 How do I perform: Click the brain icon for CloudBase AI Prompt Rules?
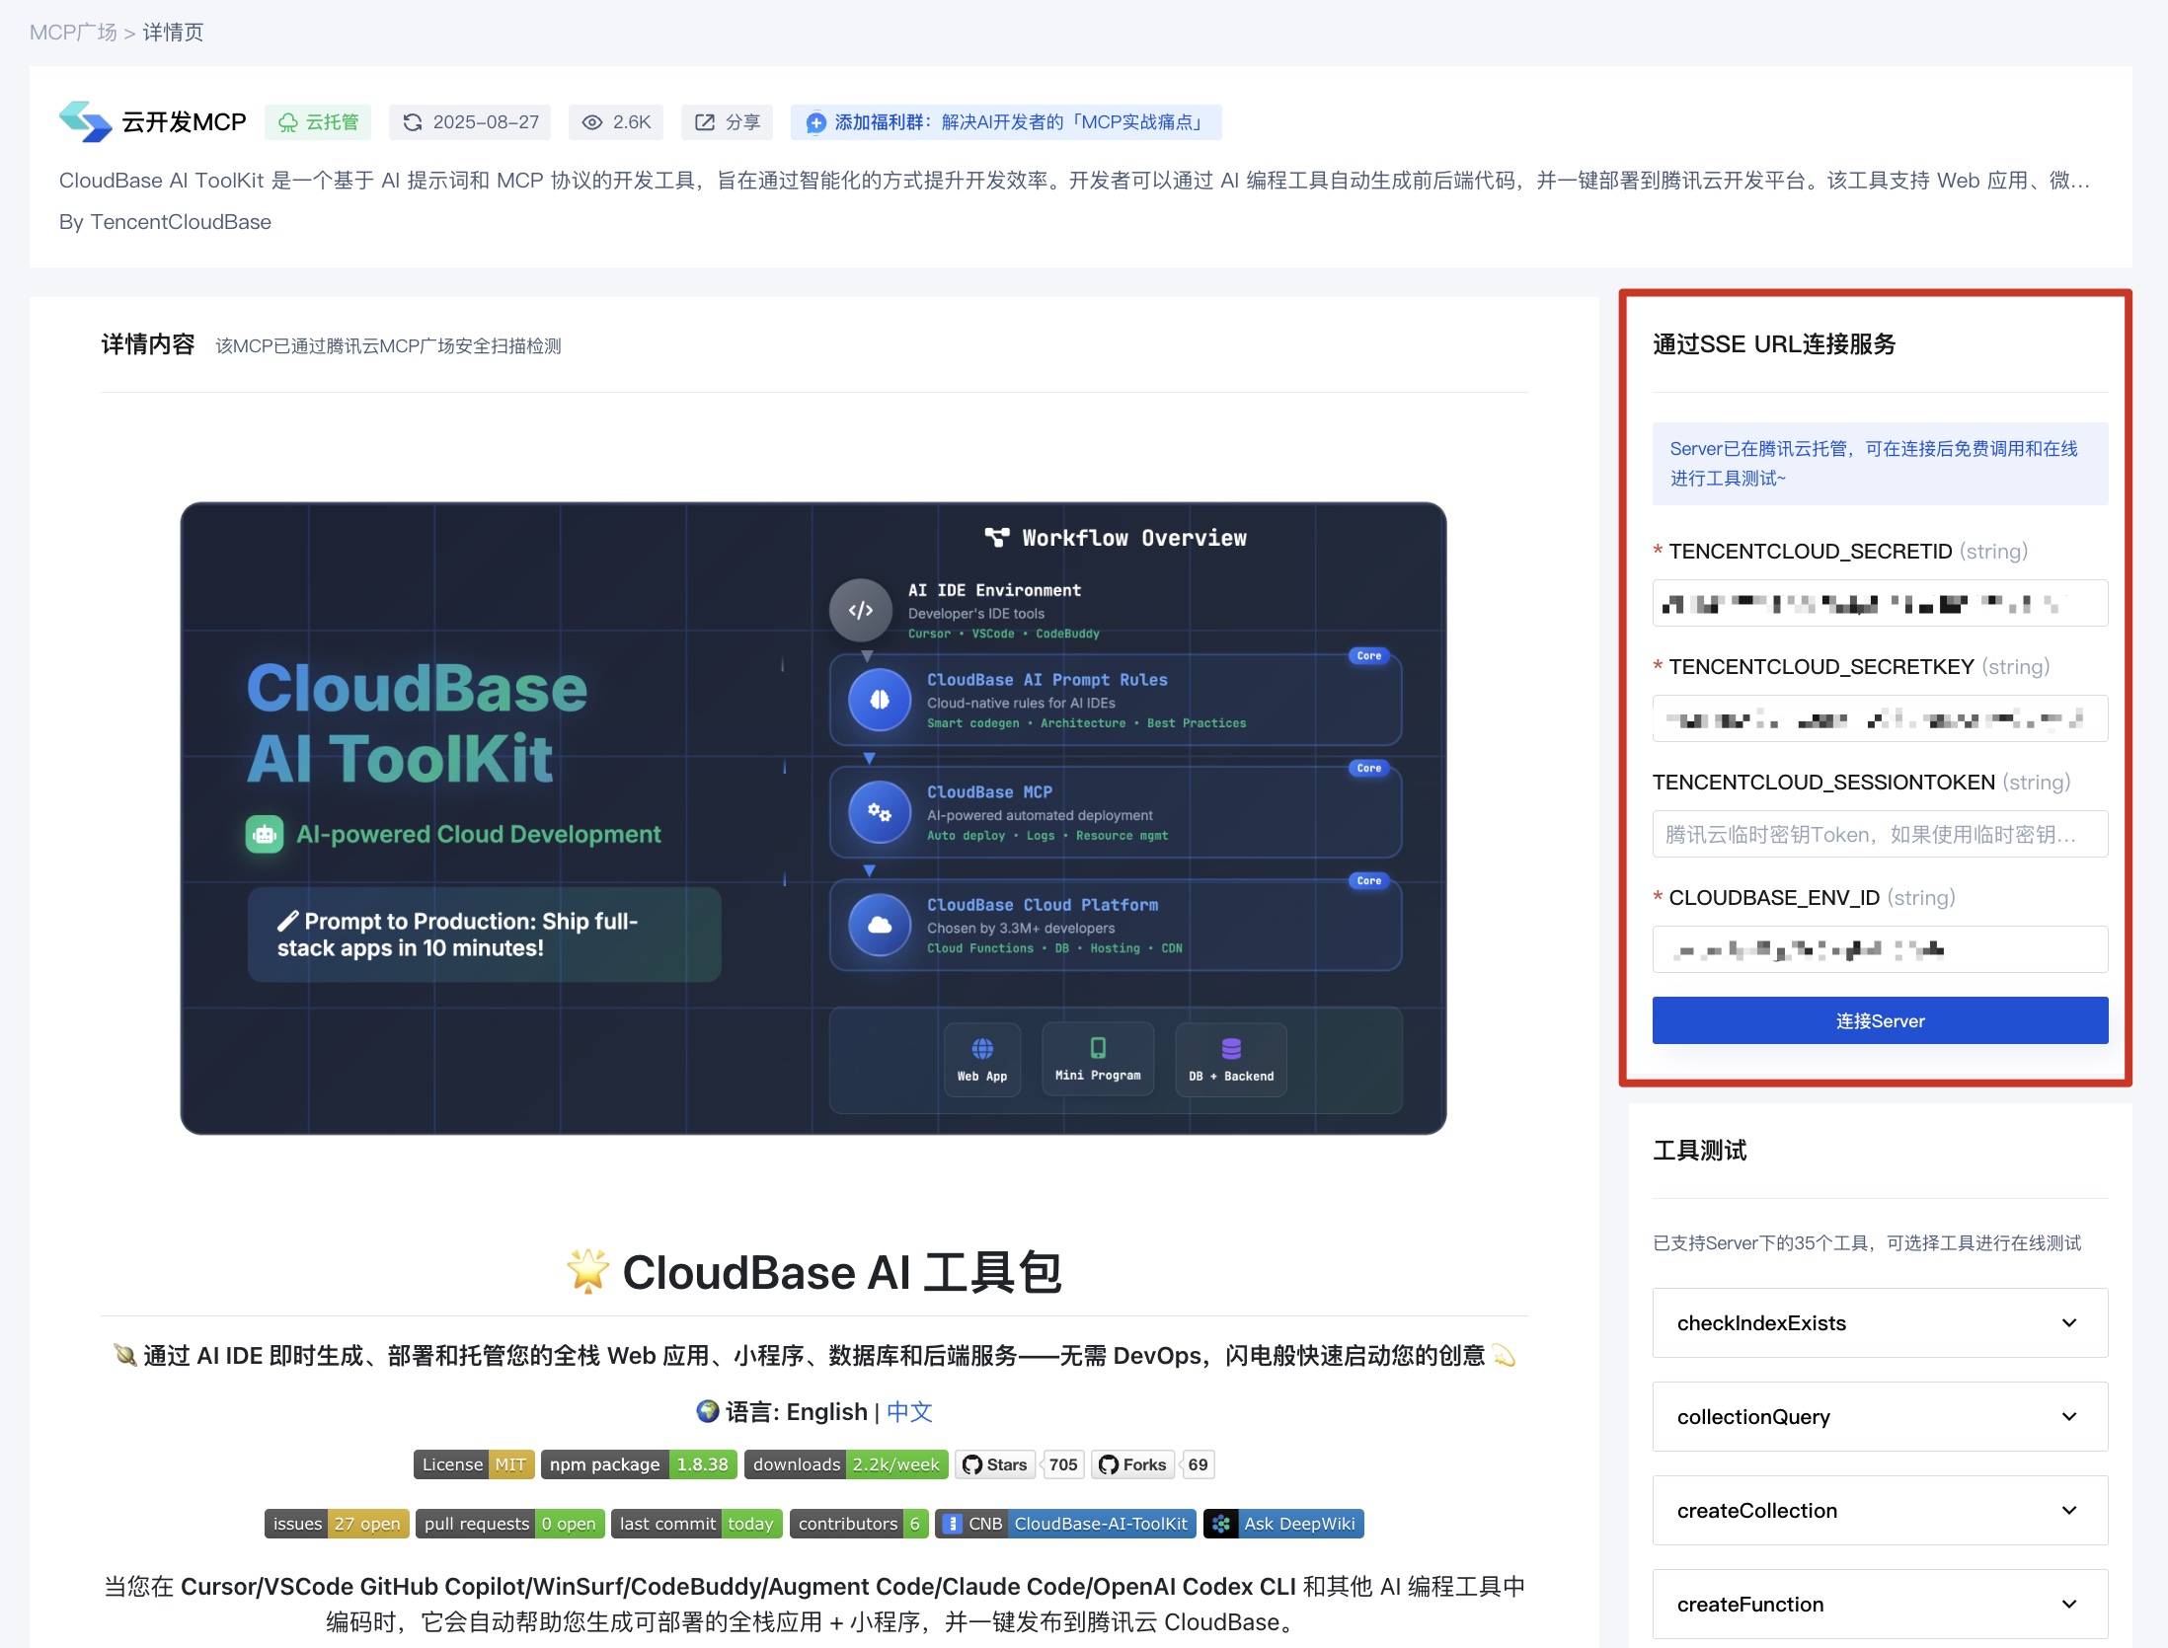click(880, 700)
